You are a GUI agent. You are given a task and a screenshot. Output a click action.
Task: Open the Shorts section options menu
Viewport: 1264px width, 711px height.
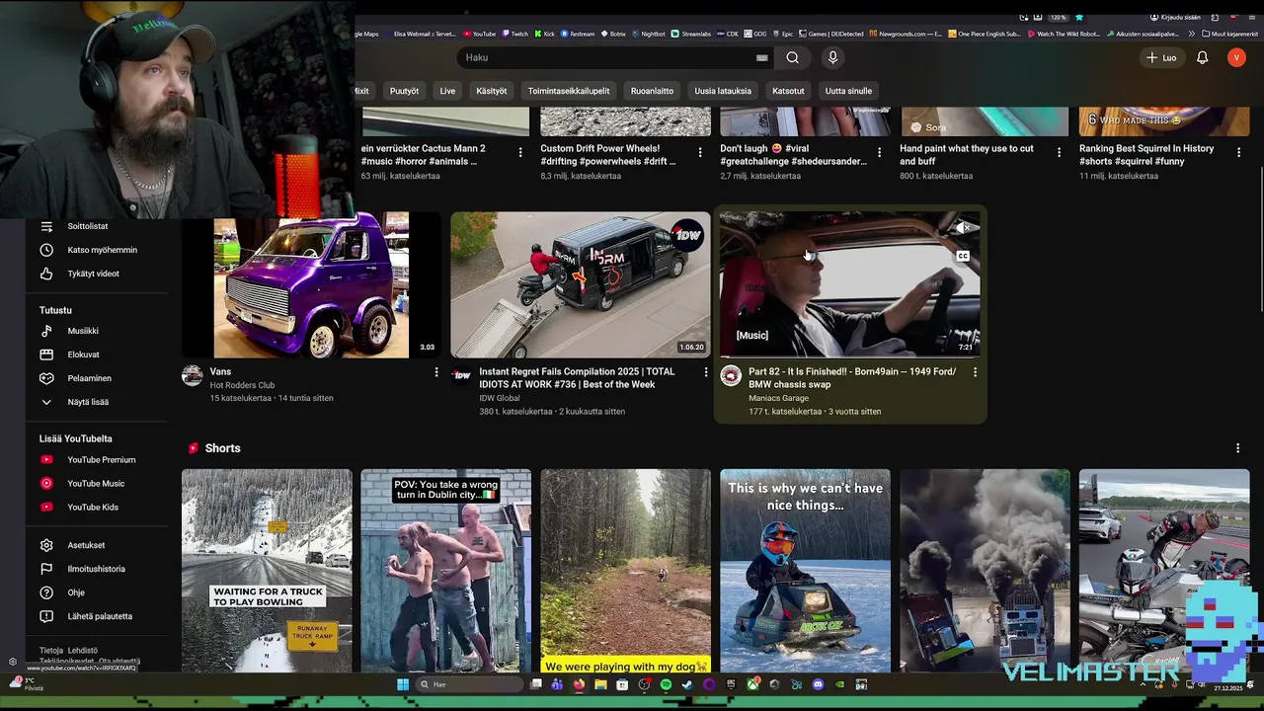click(1237, 448)
